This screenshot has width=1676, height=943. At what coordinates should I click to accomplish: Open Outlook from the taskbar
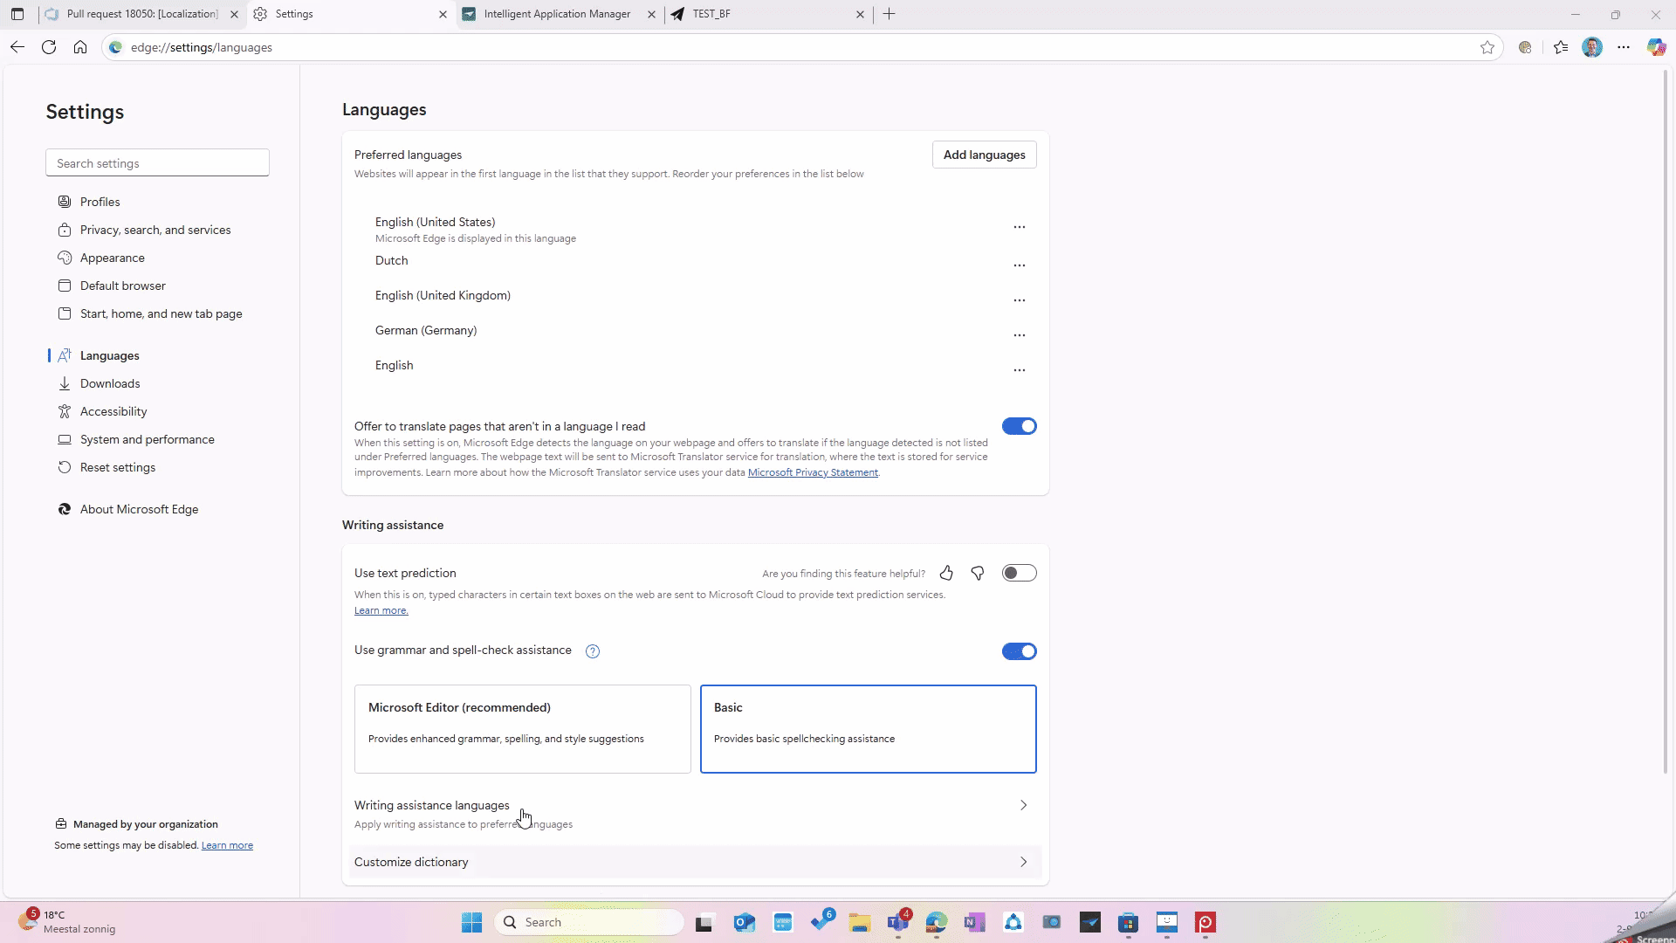coord(744,922)
